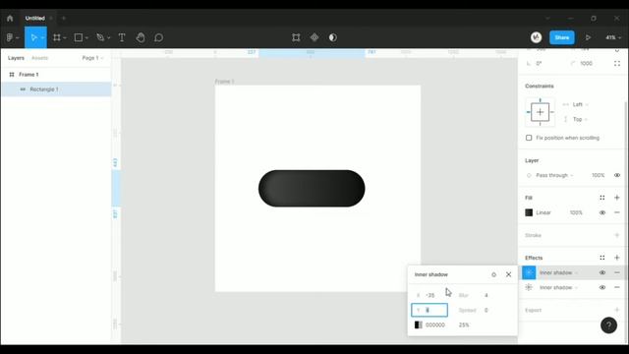Switch to the Layers tab
This screenshot has width=629, height=354.
(x=16, y=58)
